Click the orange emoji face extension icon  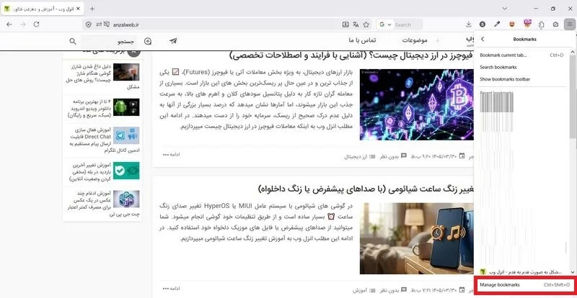[511, 24]
